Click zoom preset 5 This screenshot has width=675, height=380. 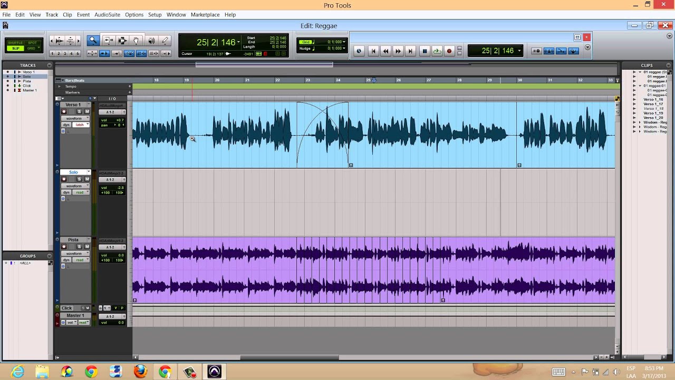coord(78,53)
